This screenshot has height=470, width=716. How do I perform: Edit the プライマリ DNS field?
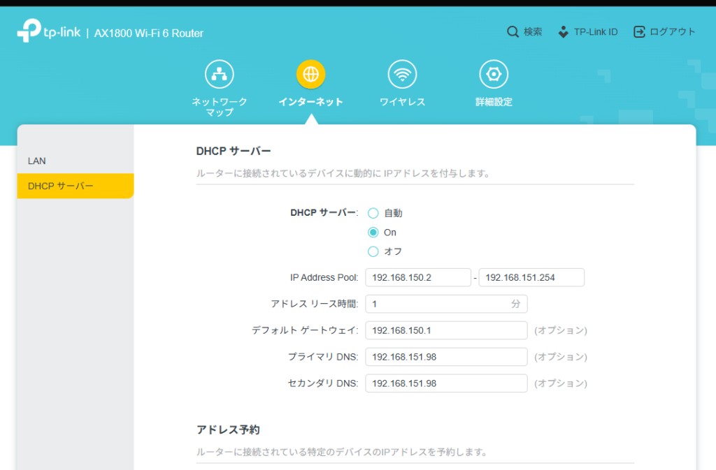pyautogui.click(x=446, y=357)
